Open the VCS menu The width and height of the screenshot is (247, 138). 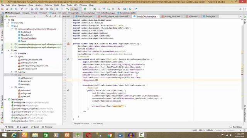pyautogui.click(x=76, y=5)
